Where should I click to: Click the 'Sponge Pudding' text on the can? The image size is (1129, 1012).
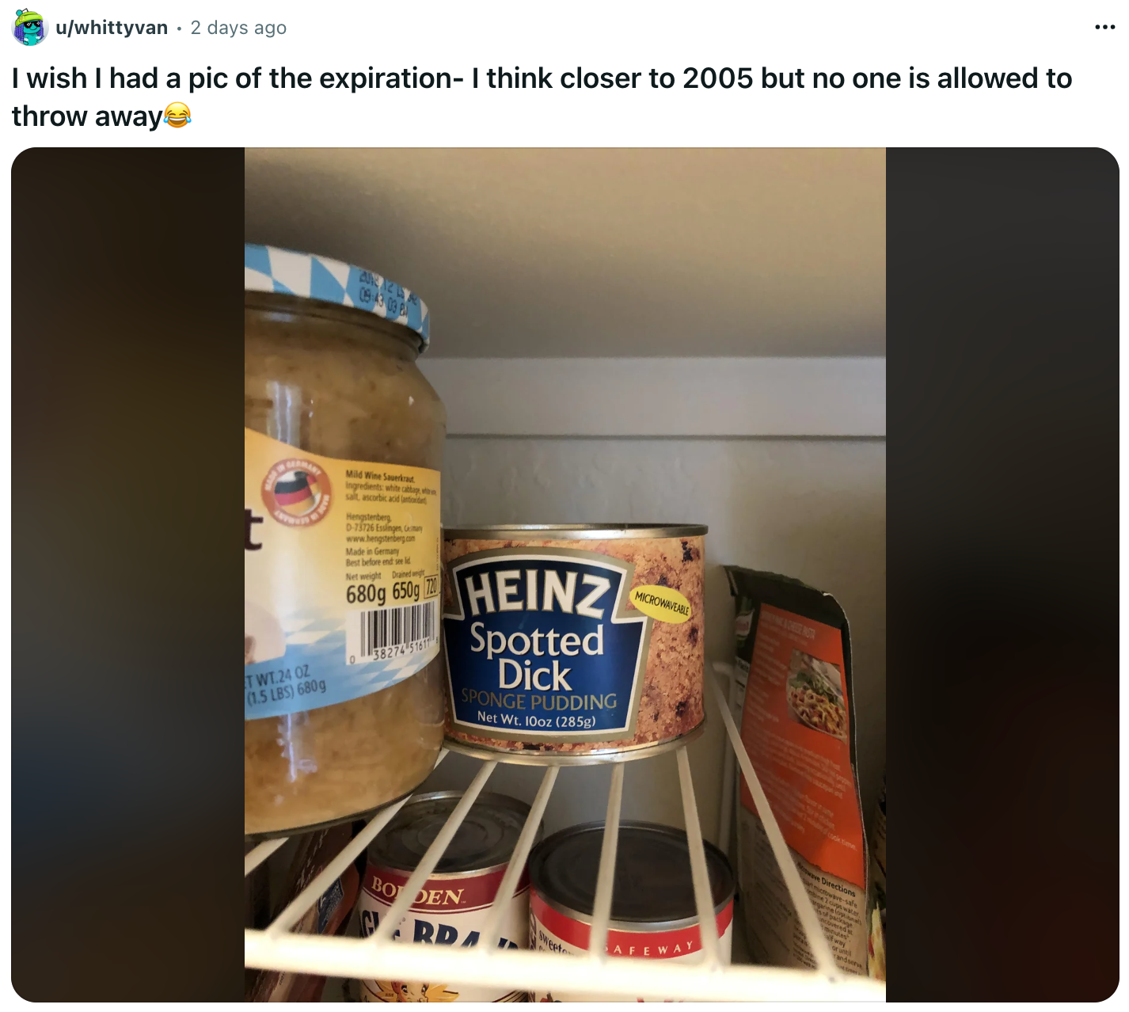(x=539, y=700)
